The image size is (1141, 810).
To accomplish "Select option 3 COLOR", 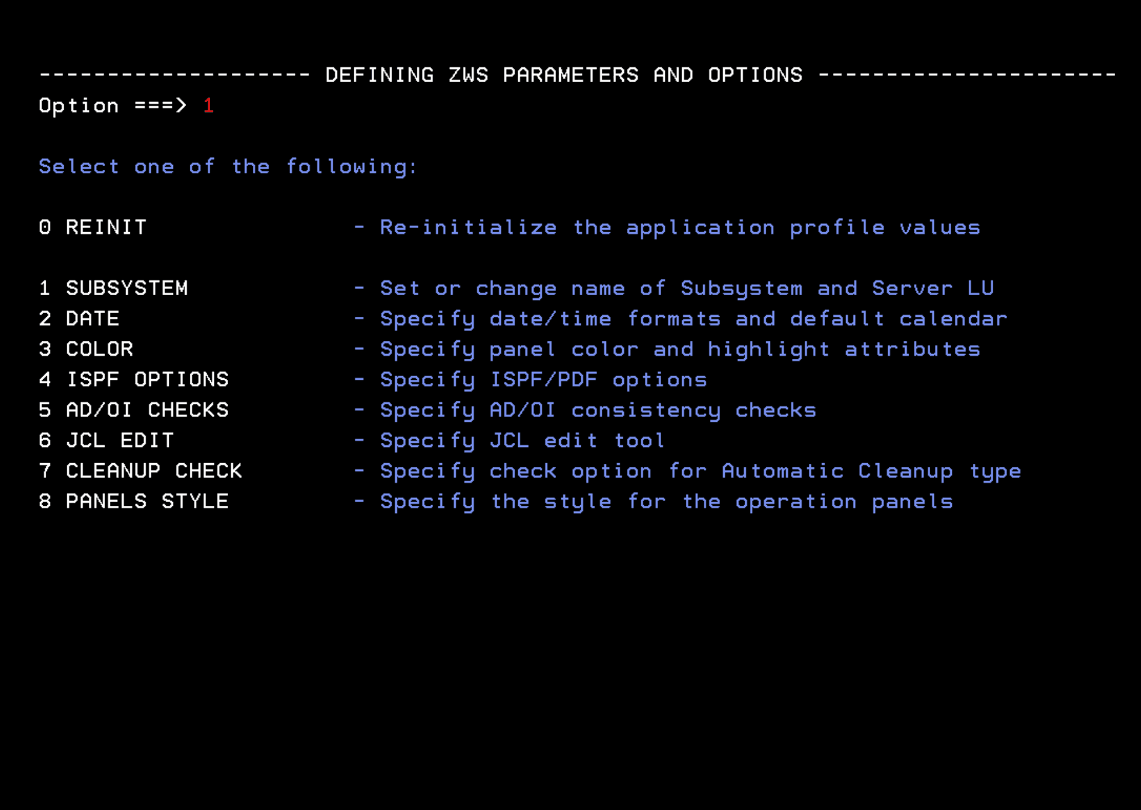I will pos(87,349).
